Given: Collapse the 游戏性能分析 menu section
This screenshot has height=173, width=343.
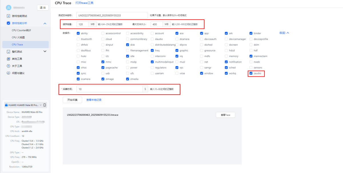Looking at the screenshot, I should [45, 23].
